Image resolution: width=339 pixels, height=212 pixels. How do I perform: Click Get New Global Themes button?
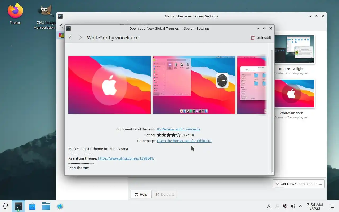coord(298,184)
